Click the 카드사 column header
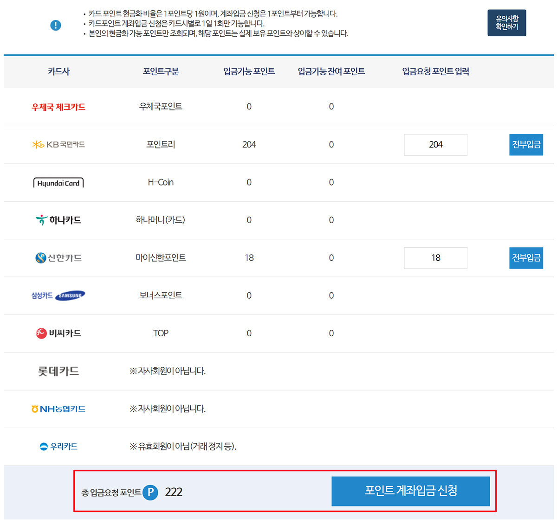This screenshot has width=557, height=525. point(58,71)
